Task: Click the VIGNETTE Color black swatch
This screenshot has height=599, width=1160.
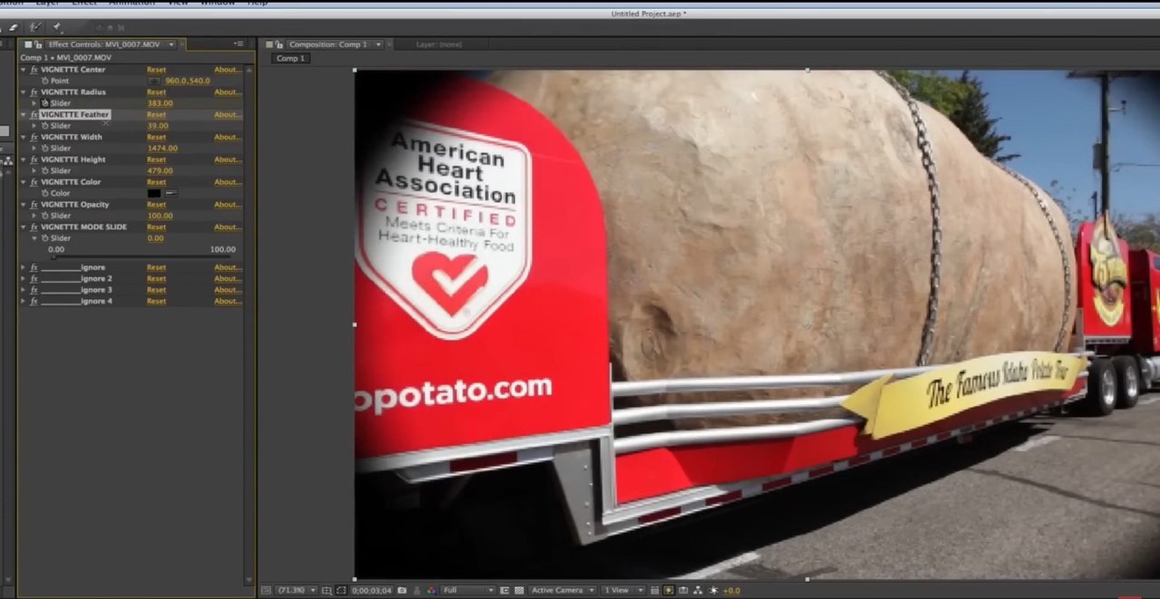Action: click(x=154, y=193)
